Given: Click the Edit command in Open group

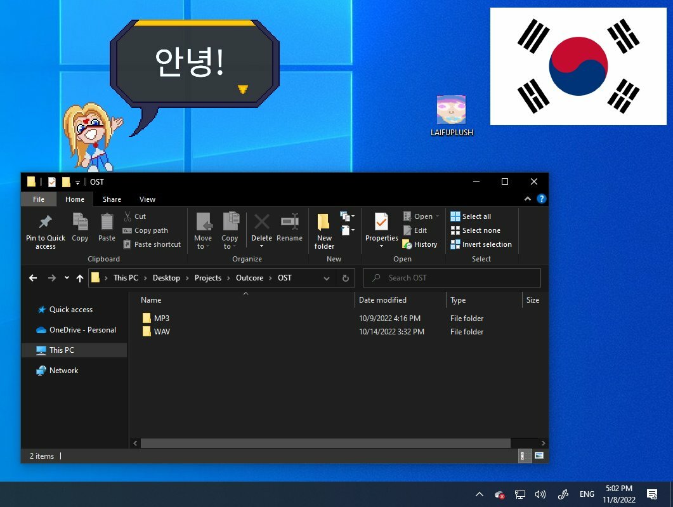Looking at the screenshot, I should 415,230.
